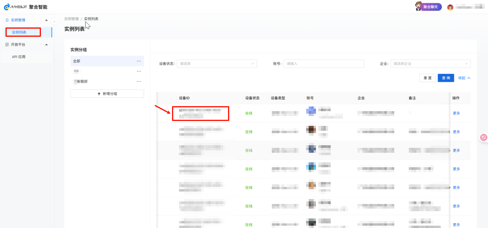The width and height of the screenshot is (488, 228).
Task: Collapse the 开放平台 menu section
Action: [46, 45]
